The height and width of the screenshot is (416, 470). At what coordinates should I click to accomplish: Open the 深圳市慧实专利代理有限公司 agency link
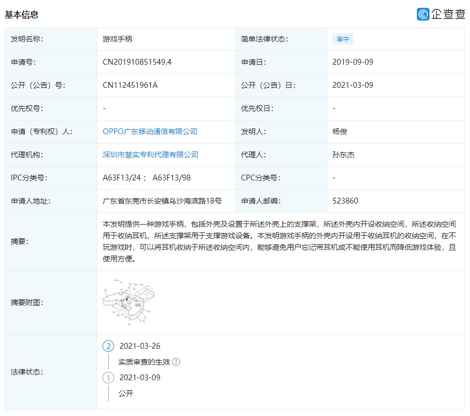[150, 155]
